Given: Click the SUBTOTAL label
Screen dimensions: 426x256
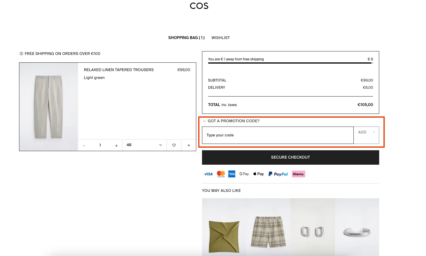Looking at the screenshot, I should tap(217, 80).
